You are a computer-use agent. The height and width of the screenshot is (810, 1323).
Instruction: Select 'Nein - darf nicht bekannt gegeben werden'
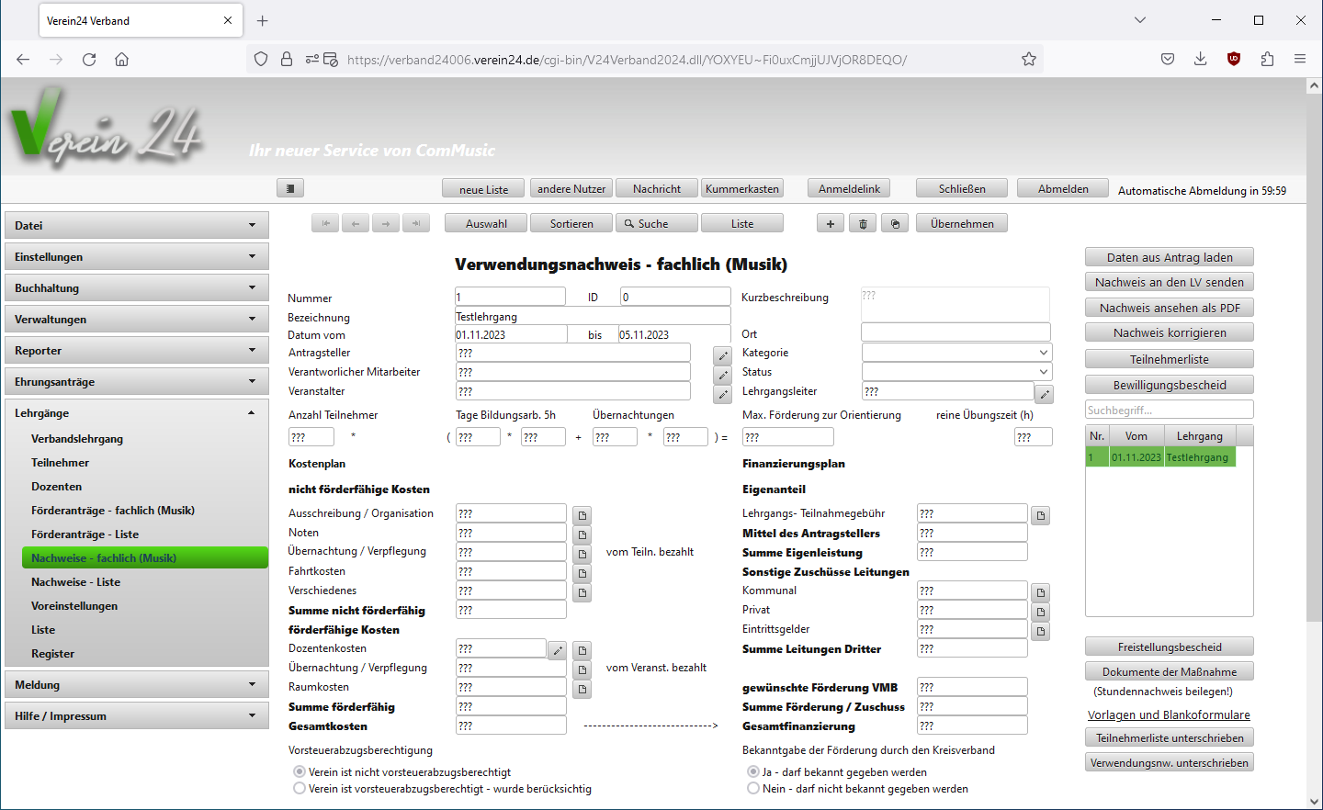(753, 788)
